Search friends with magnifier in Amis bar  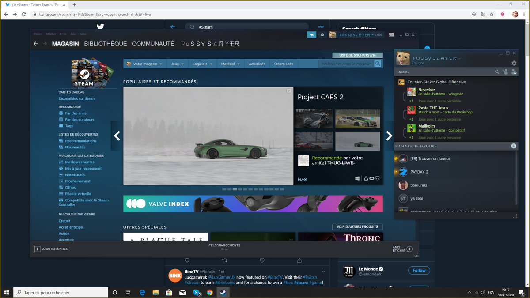coord(497,72)
